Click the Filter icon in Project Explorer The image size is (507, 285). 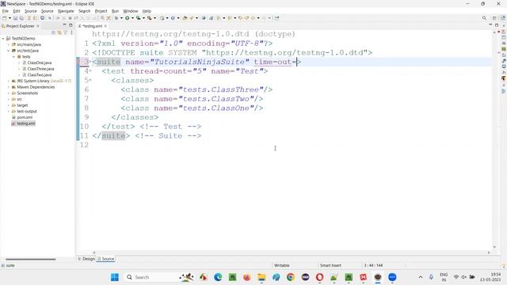66,32
